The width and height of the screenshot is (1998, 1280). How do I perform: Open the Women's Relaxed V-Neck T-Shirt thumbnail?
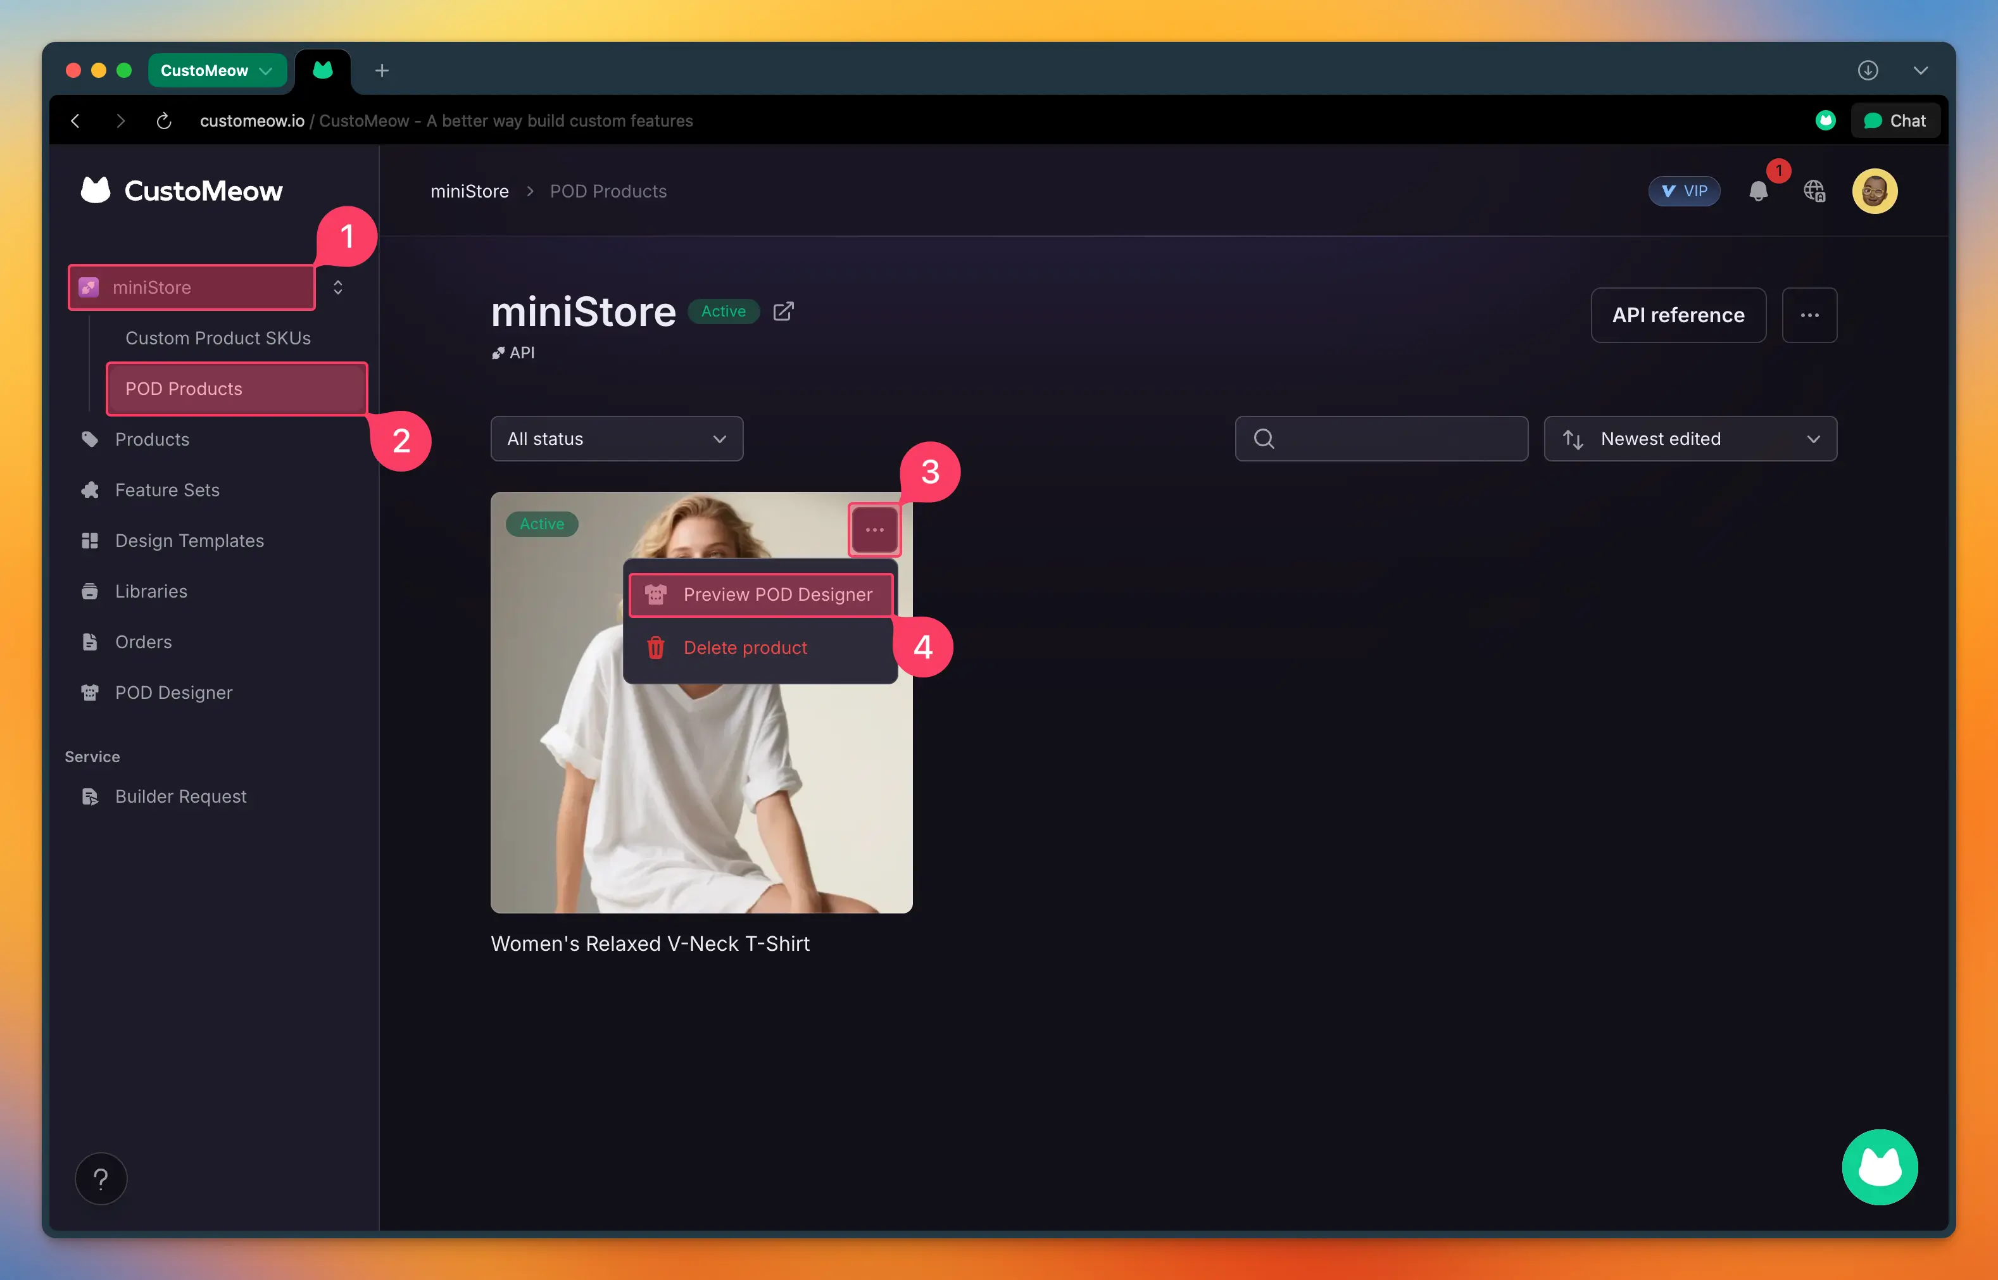[701, 702]
